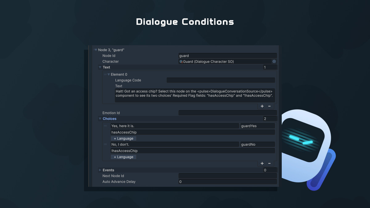Viewport: 370px width, 208px height.
Task: Edit the hasAccessChip required flag field
Action: click(x=193, y=132)
